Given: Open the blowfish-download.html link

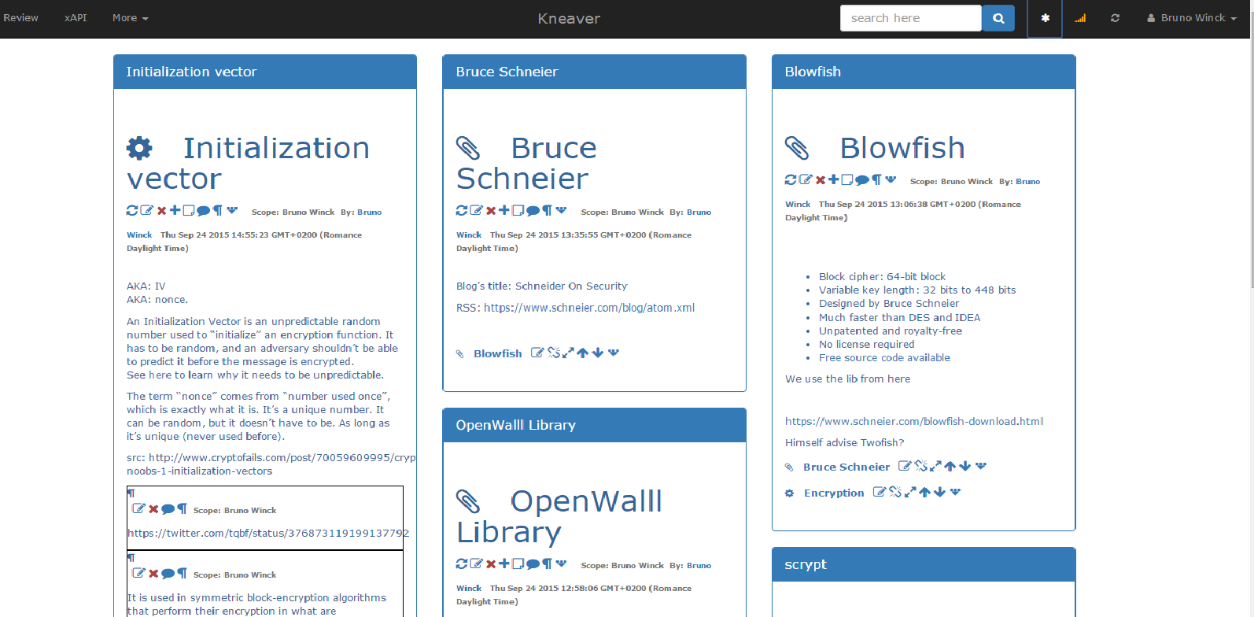Looking at the screenshot, I should click(x=914, y=421).
